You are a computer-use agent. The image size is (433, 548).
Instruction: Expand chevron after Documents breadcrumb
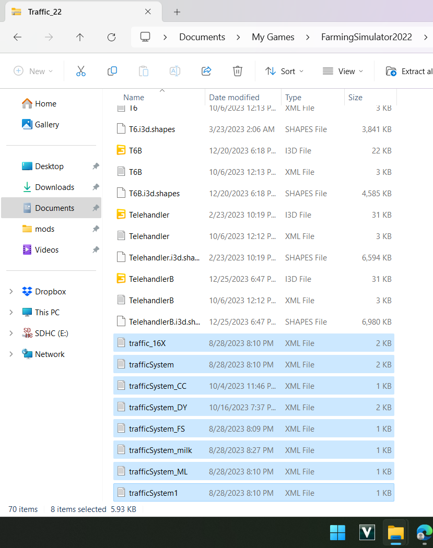click(x=238, y=37)
